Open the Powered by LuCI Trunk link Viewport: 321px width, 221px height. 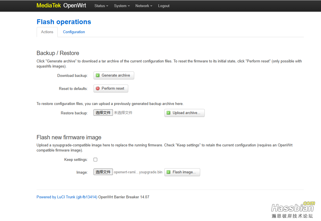[67, 197]
